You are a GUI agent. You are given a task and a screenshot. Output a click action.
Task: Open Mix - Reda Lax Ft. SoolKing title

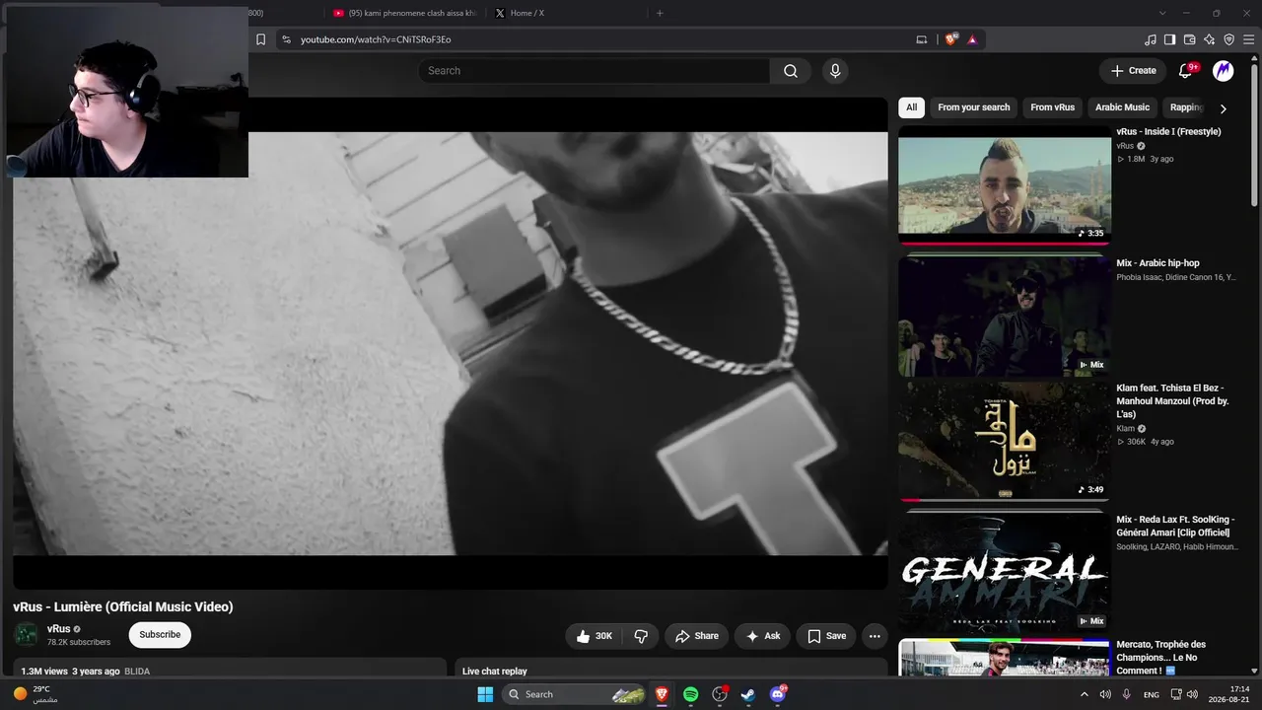click(x=1175, y=527)
